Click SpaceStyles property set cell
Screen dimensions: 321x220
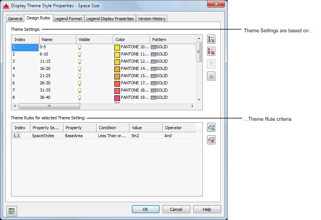46,136
